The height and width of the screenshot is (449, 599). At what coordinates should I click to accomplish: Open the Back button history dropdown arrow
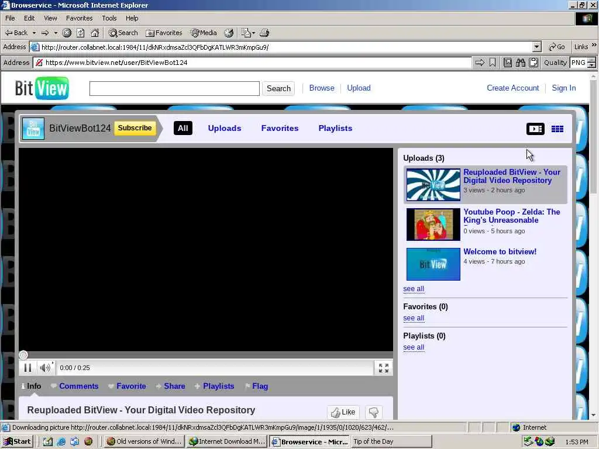(34, 33)
